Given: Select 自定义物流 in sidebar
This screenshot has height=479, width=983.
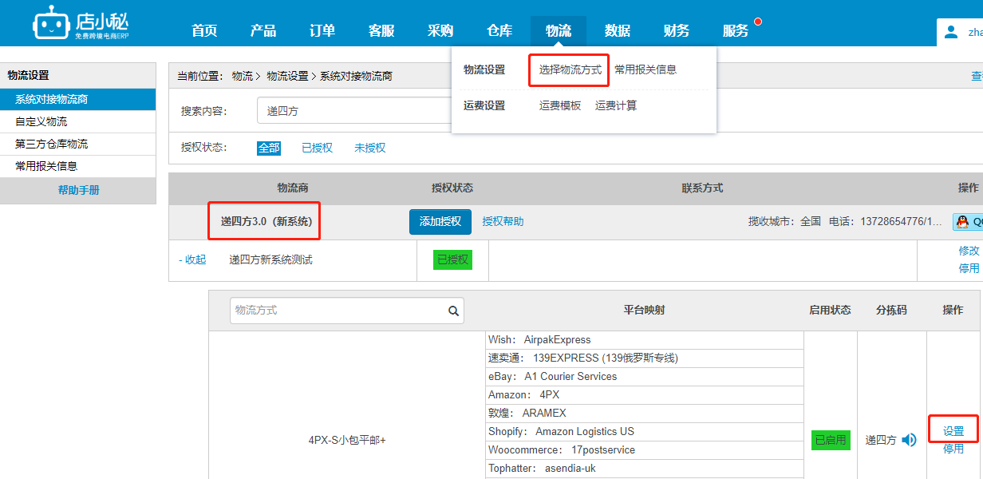Looking at the screenshot, I should coord(78,121).
